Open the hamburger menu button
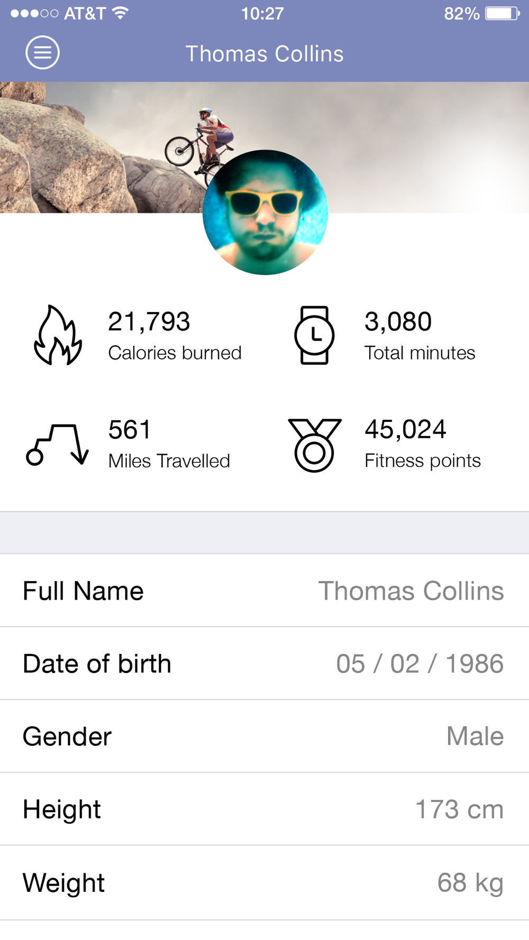Screen dimensions: 529x940 [x=42, y=53]
